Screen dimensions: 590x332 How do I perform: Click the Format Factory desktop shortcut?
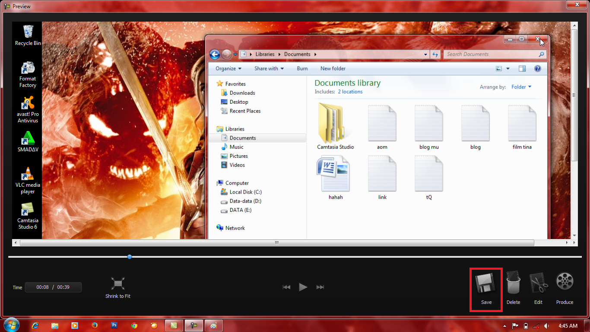28,74
